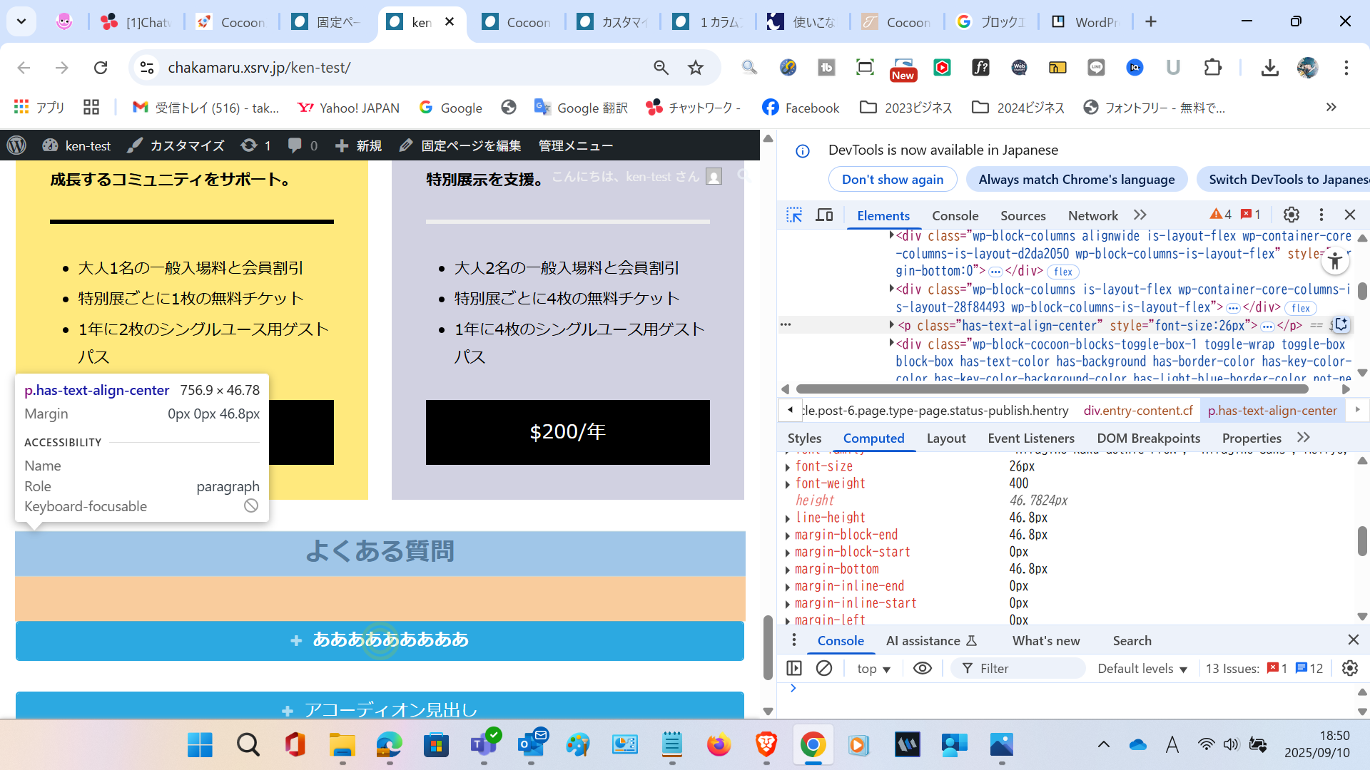
Task: Toggle the device toolbar icon
Action: click(824, 215)
